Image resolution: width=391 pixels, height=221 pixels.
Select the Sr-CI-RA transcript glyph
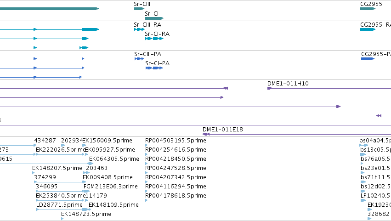click(154, 39)
